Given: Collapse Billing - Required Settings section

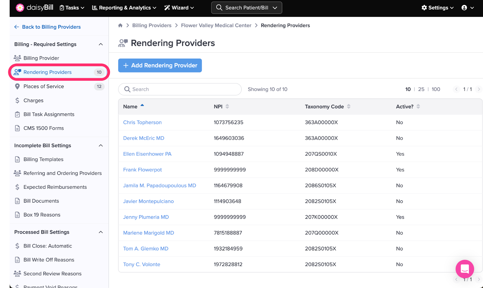Looking at the screenshot, I should pyautogui.click(x=101, y=45).
